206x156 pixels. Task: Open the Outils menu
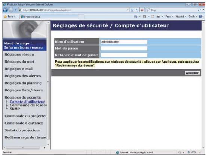coord(193,16)
